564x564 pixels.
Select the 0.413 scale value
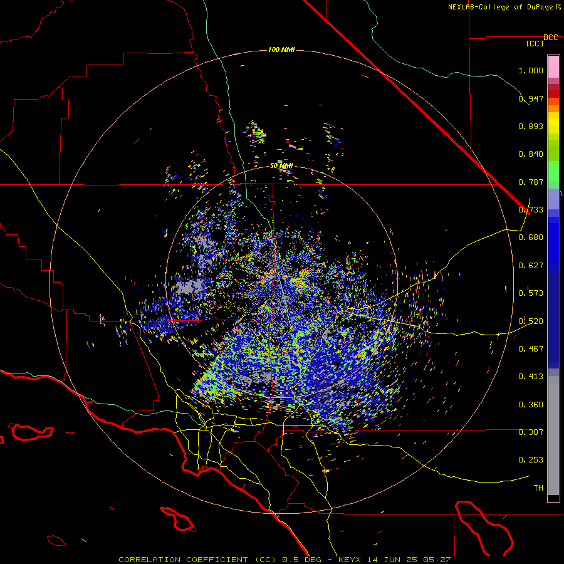click(x=531, y=377)
